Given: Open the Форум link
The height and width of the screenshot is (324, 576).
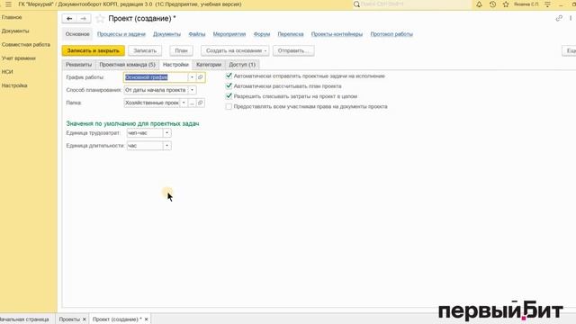Looking at the screenshot, I should click(x=262, y=34).
